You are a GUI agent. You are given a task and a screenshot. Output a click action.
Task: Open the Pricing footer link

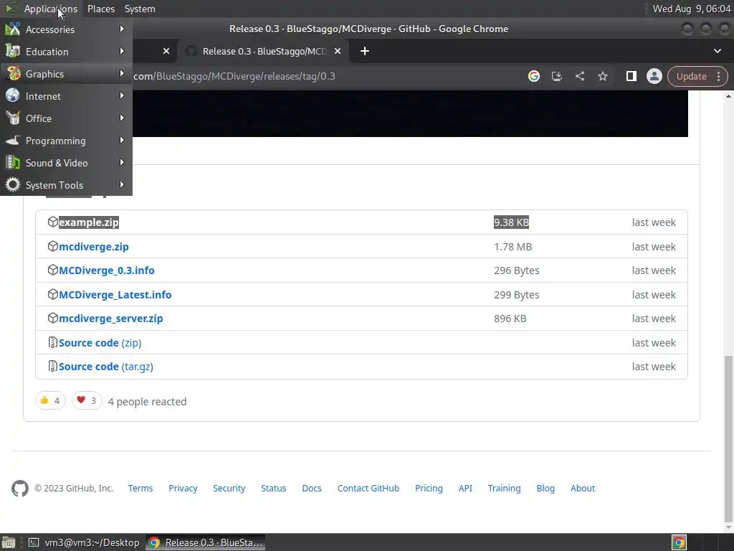click(x=429, y=488)
